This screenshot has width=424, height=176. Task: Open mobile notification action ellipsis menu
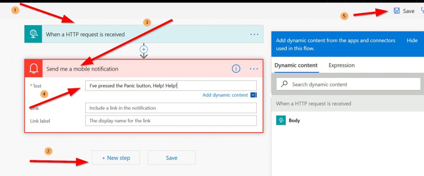pos(254,69)
